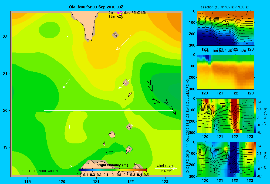Click the '22' contour label in vel. E section
The image size is (270, 184).
coord(227,157)
